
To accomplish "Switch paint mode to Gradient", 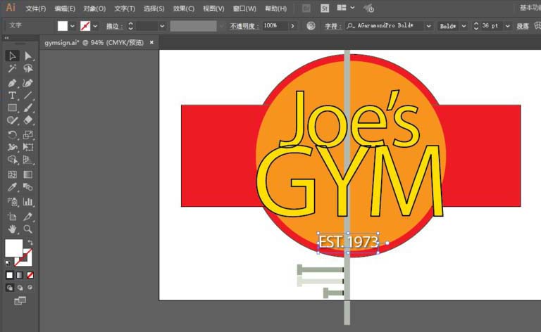I will 20,275.
